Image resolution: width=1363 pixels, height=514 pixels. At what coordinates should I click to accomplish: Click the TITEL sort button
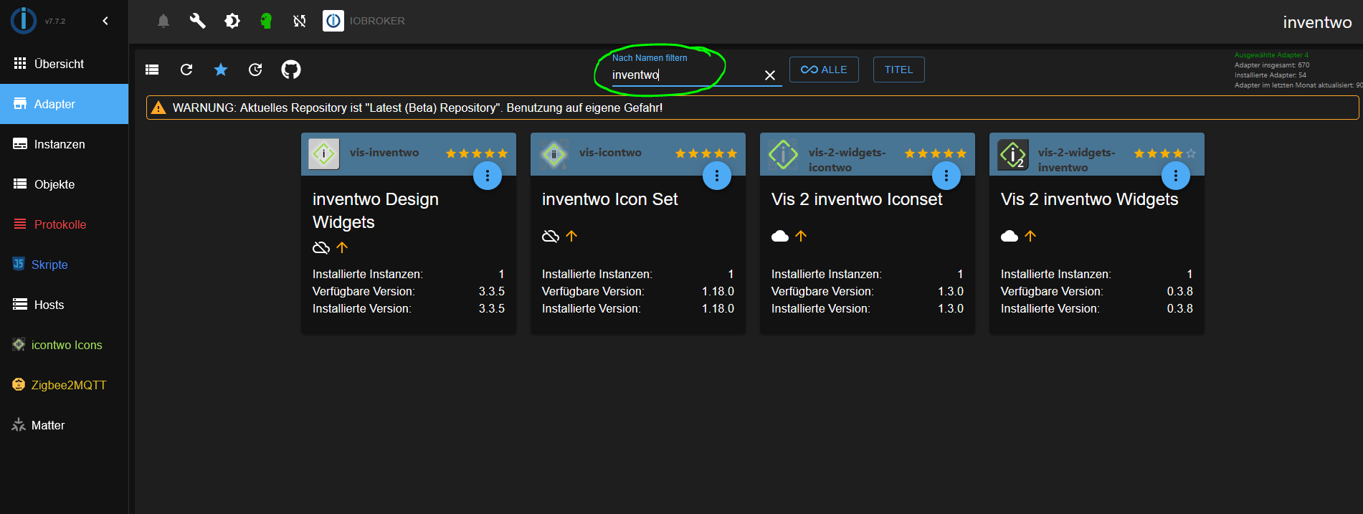[898, 70]
